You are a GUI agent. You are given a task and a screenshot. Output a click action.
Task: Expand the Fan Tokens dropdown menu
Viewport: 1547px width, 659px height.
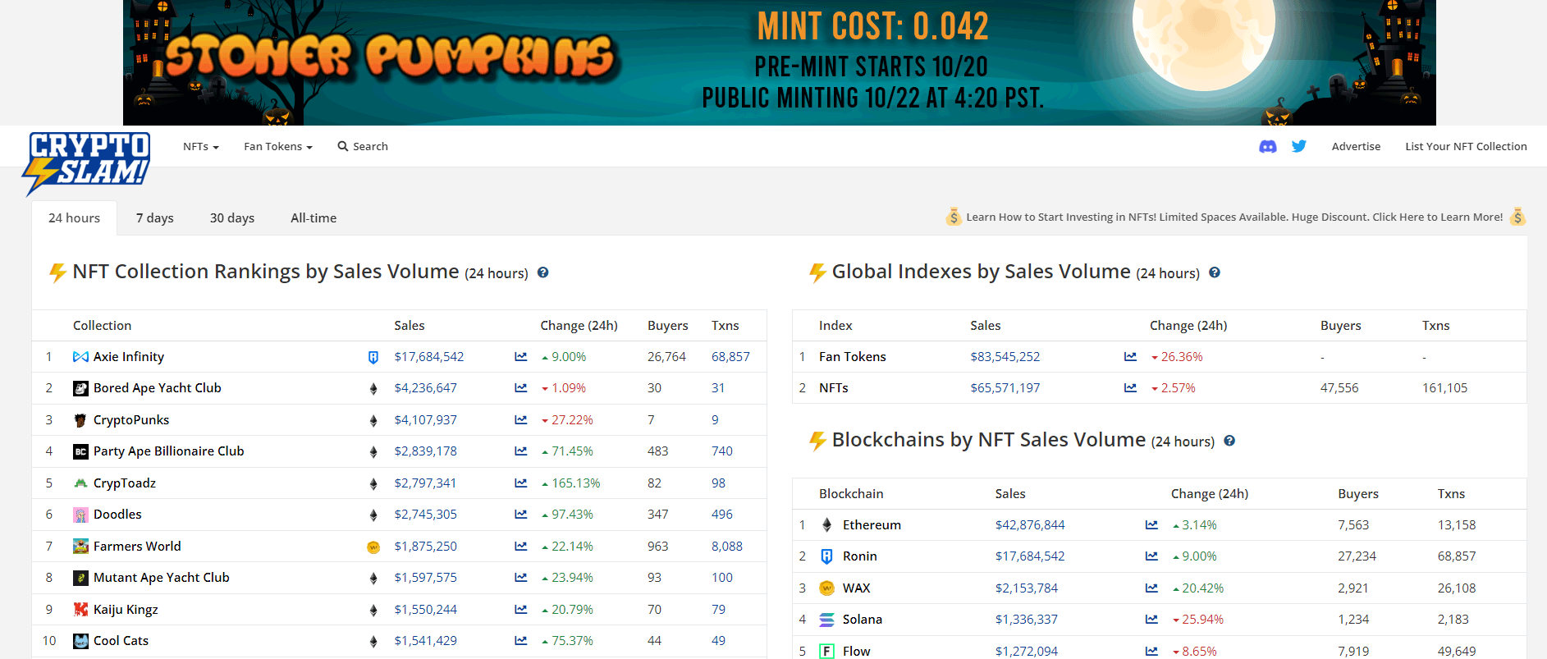click(x=278, y=146)
